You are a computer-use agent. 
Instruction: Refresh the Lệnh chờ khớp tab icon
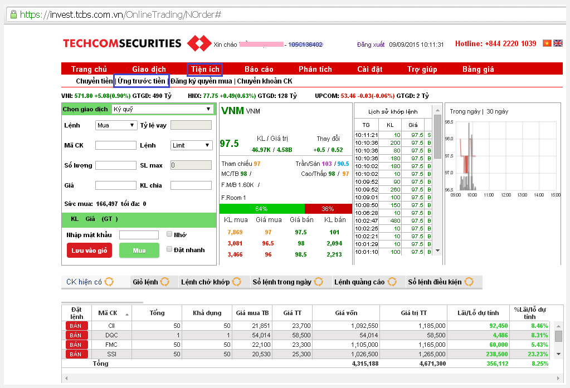click(x=237, y=282)
